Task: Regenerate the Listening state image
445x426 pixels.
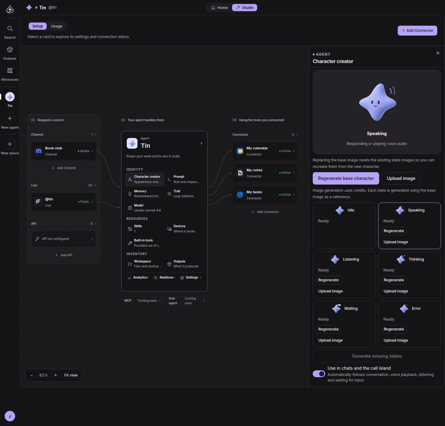Action: [x=328, y=280]
